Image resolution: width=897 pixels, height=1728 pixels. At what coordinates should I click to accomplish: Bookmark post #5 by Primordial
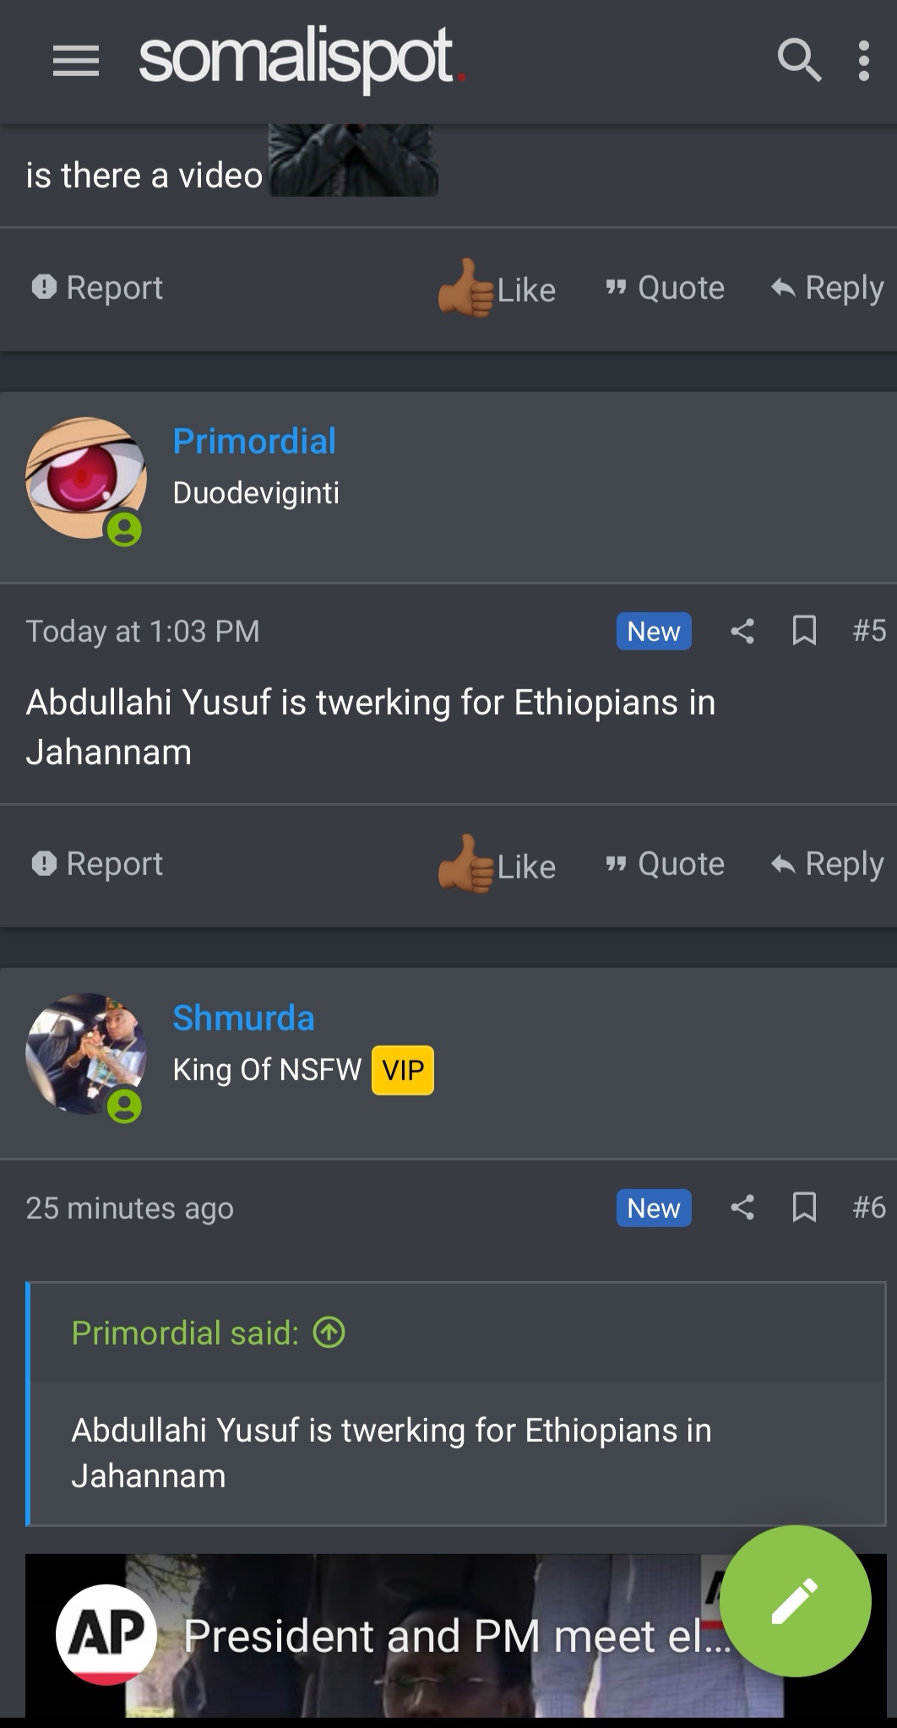(x=804, y=631)
